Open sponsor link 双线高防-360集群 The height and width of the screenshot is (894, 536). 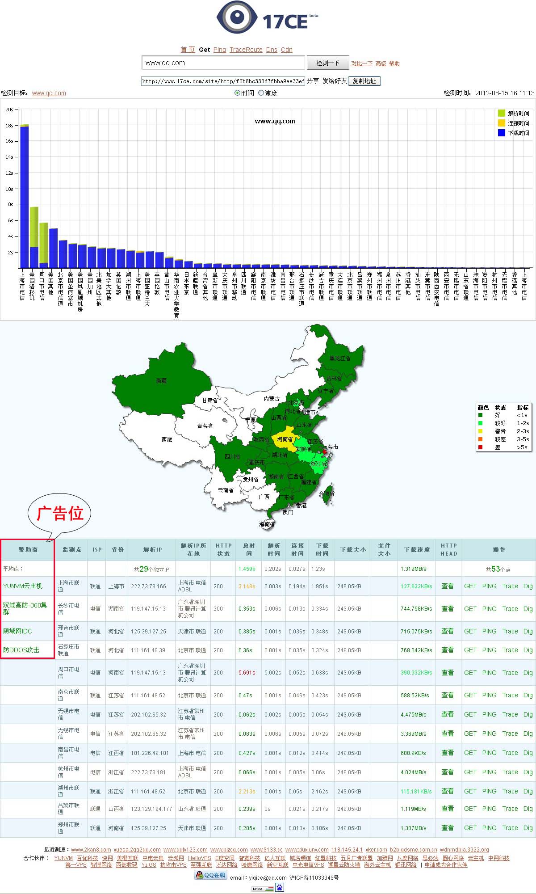point(25,608)
